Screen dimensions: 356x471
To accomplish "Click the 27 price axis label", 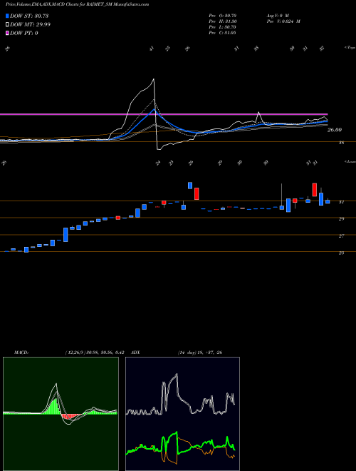I will click(x=341, y=236).
